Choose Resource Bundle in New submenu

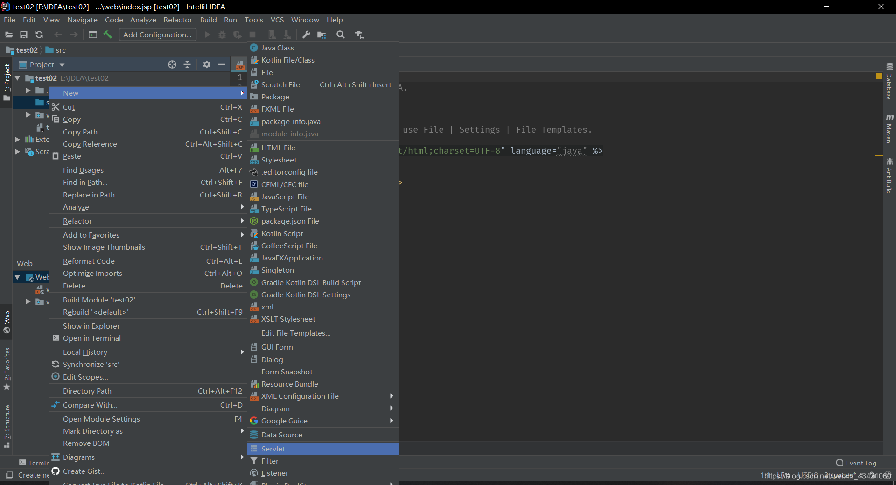point(323,384)
